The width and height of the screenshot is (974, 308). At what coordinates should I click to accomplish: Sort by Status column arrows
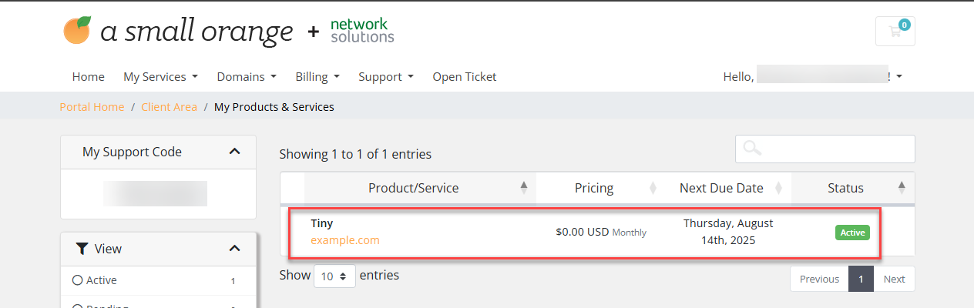(902, 188)
